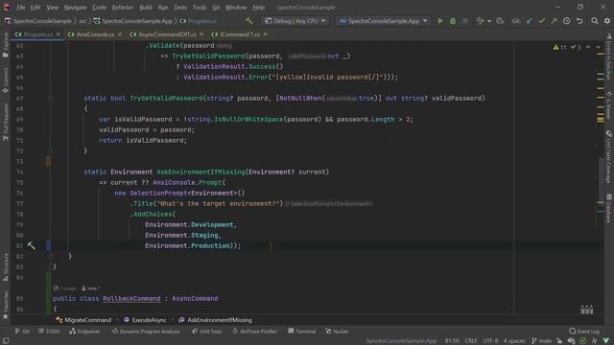This screenshot has width=614, height=345.
Task: Open the Event Log
Action: [584, 332]
